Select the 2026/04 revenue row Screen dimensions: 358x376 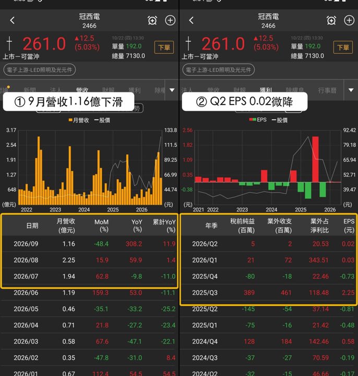coord(89,325)
